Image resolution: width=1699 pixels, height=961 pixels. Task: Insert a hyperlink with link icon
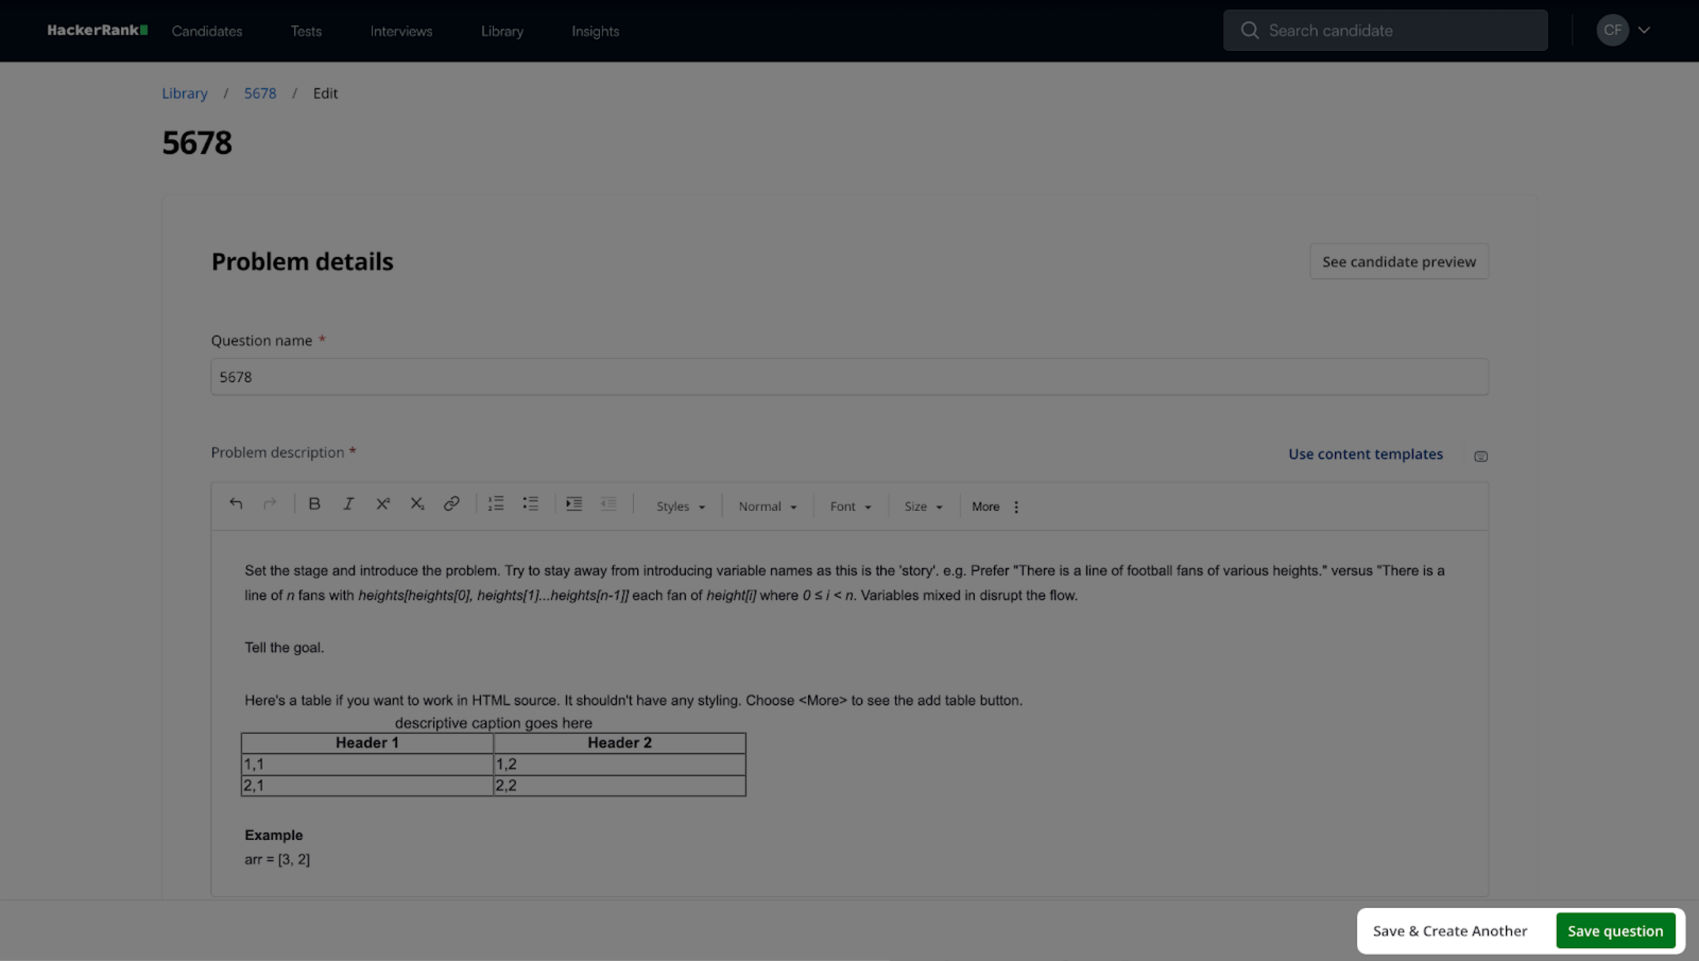pos(451,504)
